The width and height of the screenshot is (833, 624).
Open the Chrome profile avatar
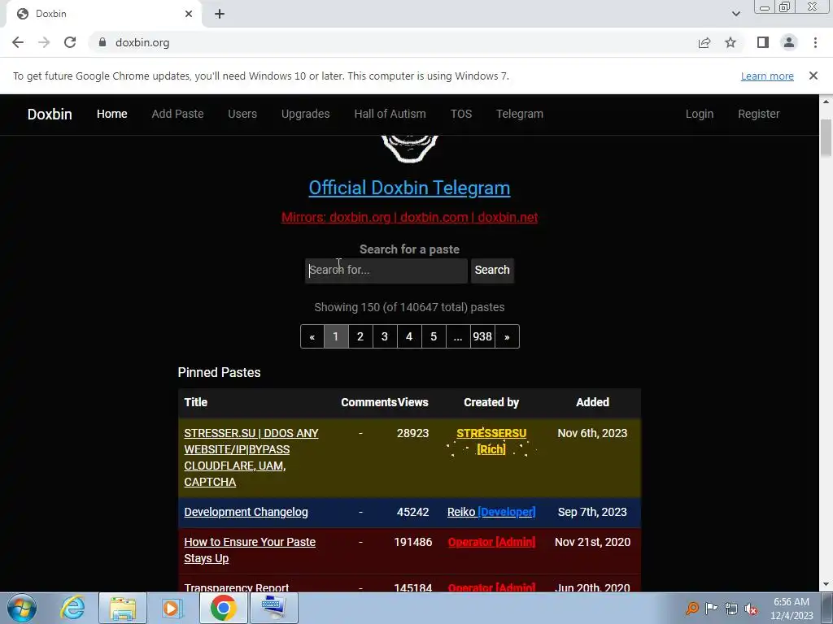[x=789, y=42]
